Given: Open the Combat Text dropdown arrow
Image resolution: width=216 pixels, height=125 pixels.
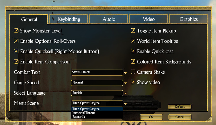Looking at the screenshot, I should (x=125, y=73).
